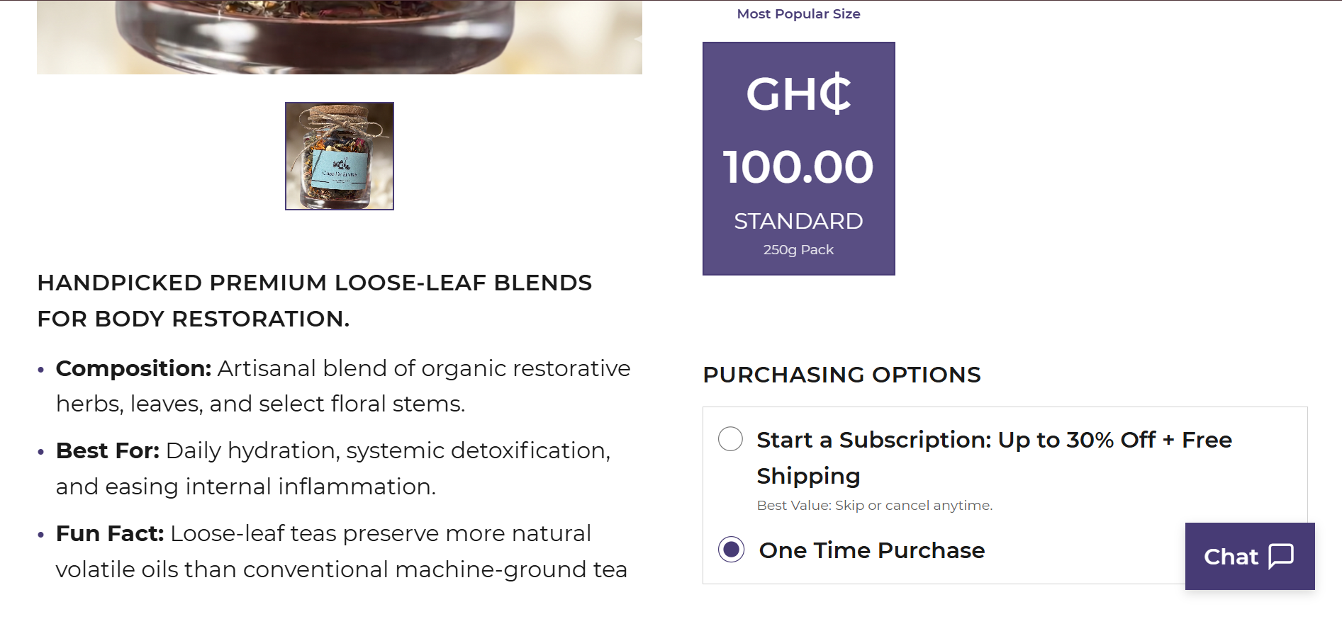Click the Fun Fact bullet text
The width and height of the screenshot is (1342, 619).
pyautogui.click(x=342, y=551)
